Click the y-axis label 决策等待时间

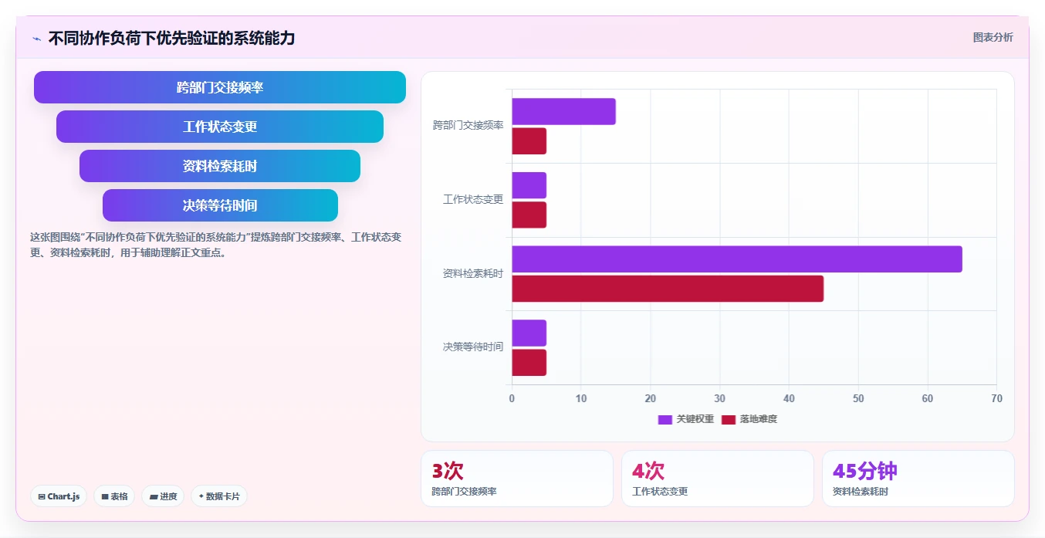pos(473,347)
